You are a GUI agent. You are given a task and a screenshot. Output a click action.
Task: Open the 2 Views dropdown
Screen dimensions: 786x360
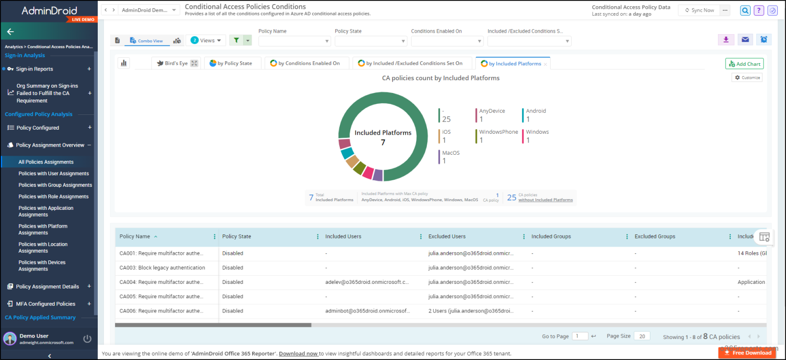coord(206,40)
